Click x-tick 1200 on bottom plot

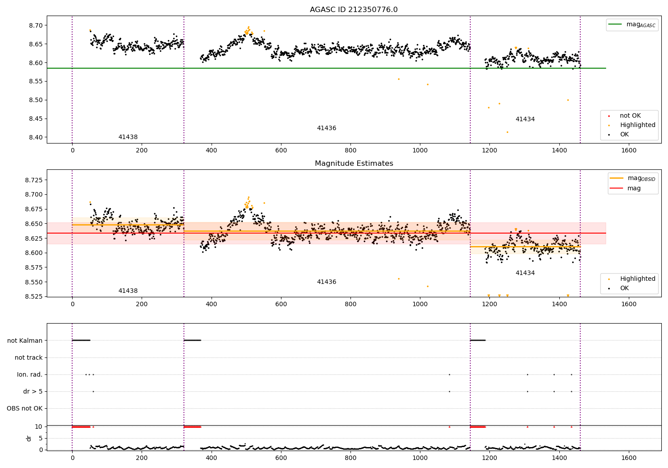(489, 458)
